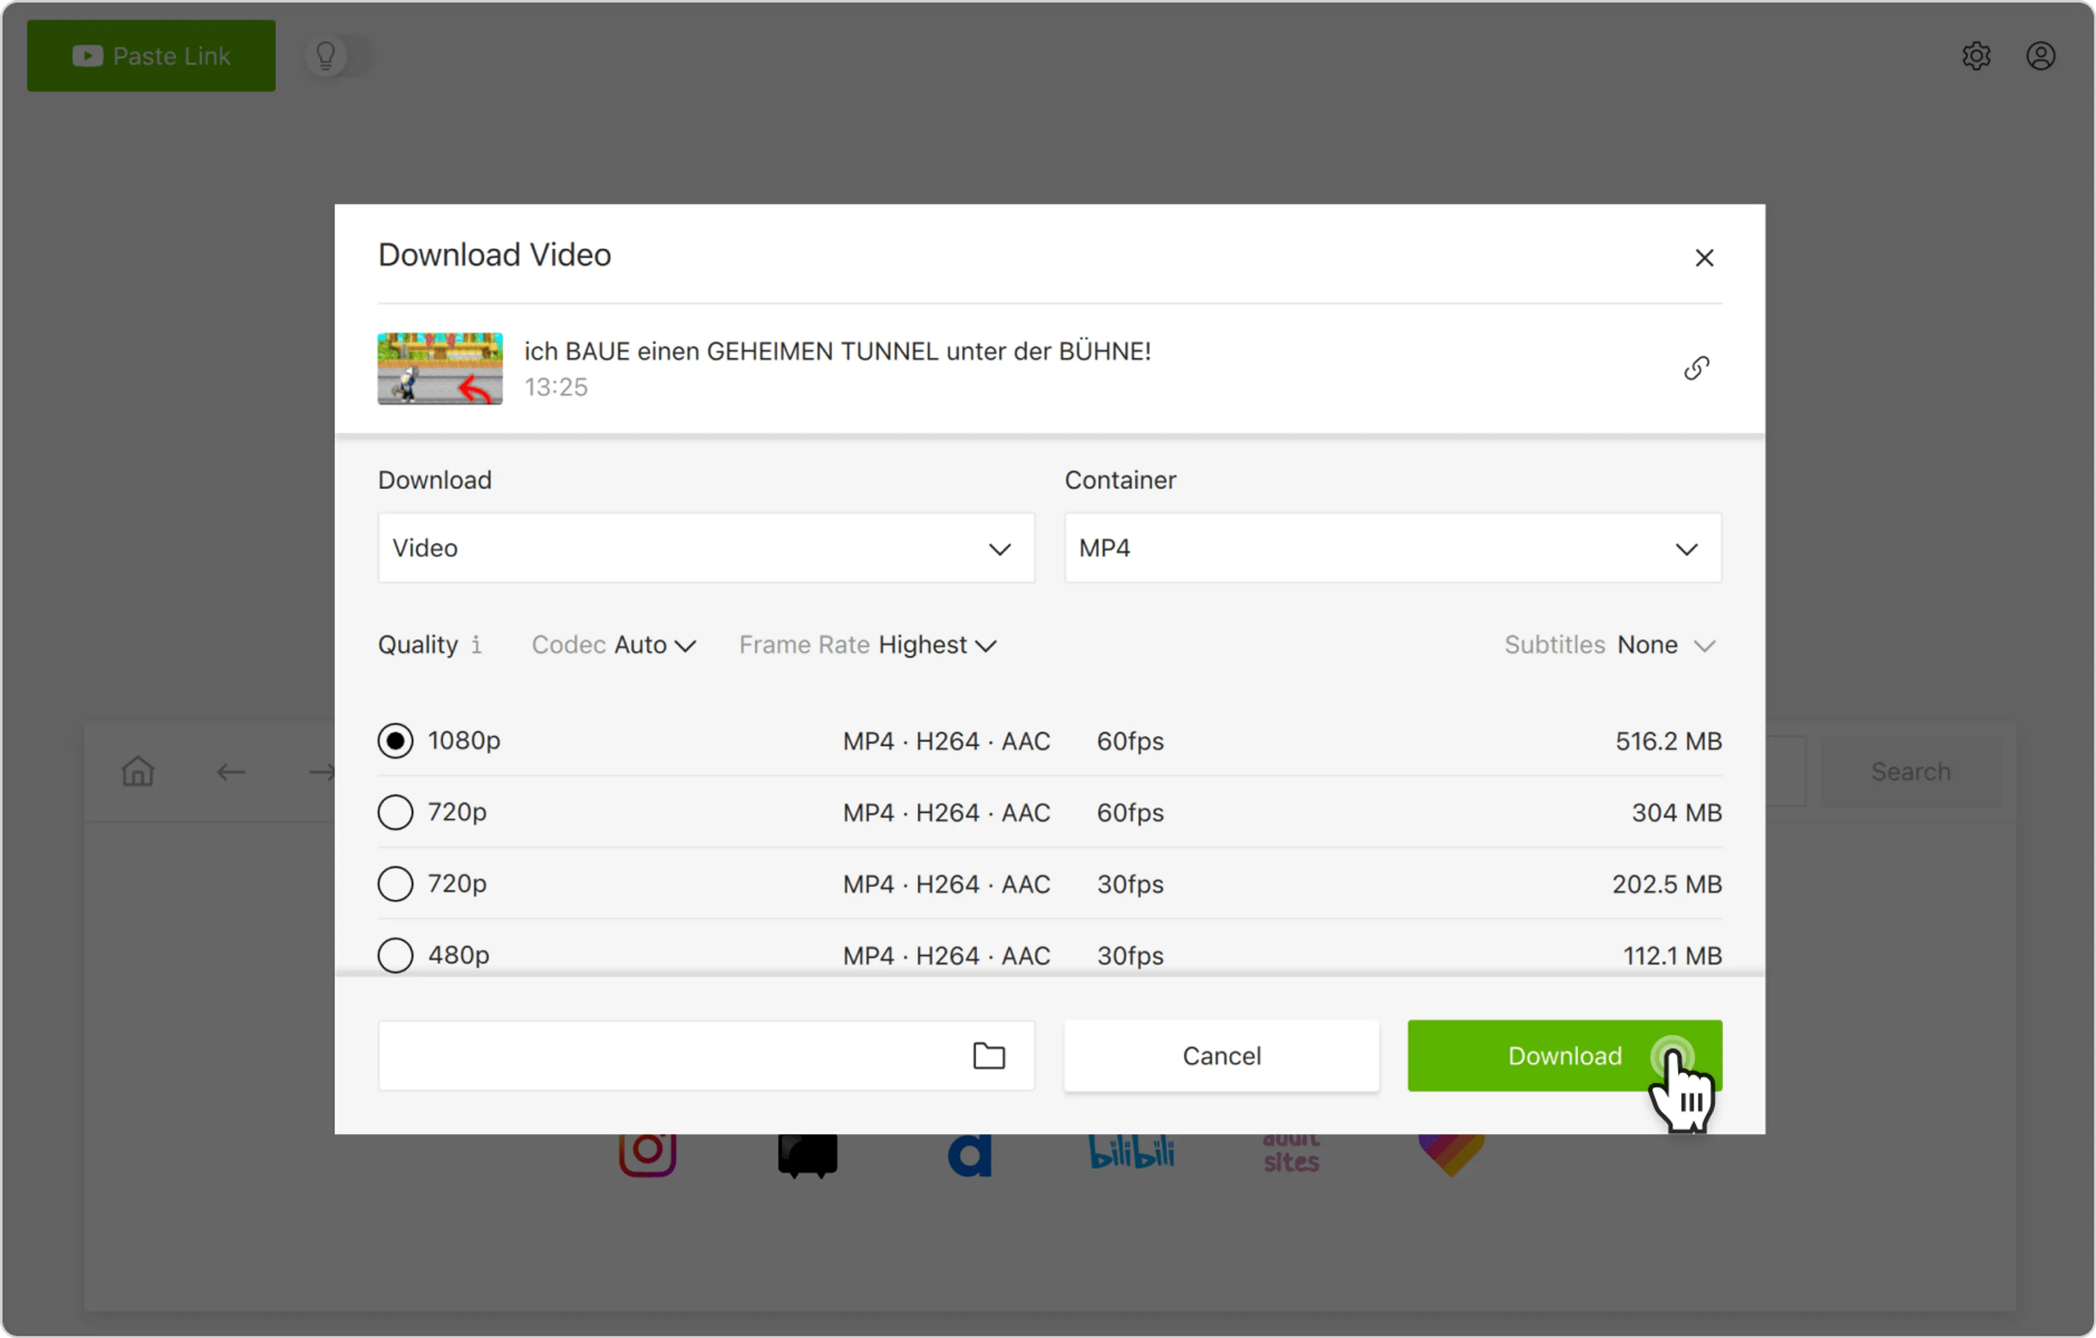Expand the Subtitles None dropdown

pyautogui.click(x=1664, y=645)
